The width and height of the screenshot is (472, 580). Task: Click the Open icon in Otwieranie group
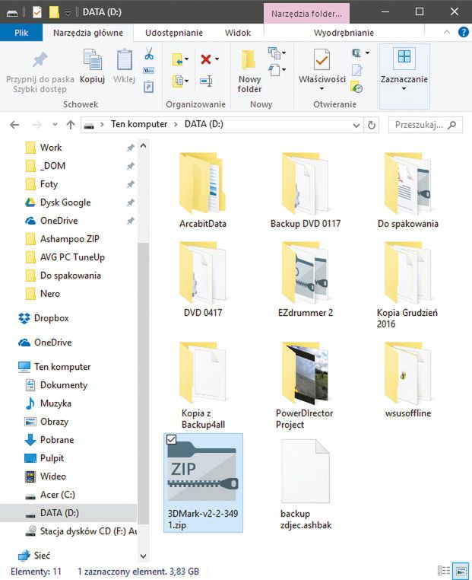(356, 53)
